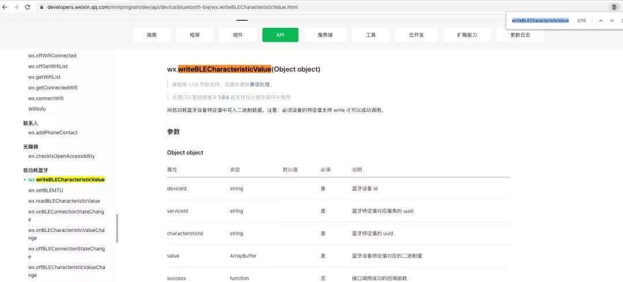Click the 蓝牙设备特征值对应的二进制值 description
The height and width of the screenshot is (282, 623).
(386, 256)
